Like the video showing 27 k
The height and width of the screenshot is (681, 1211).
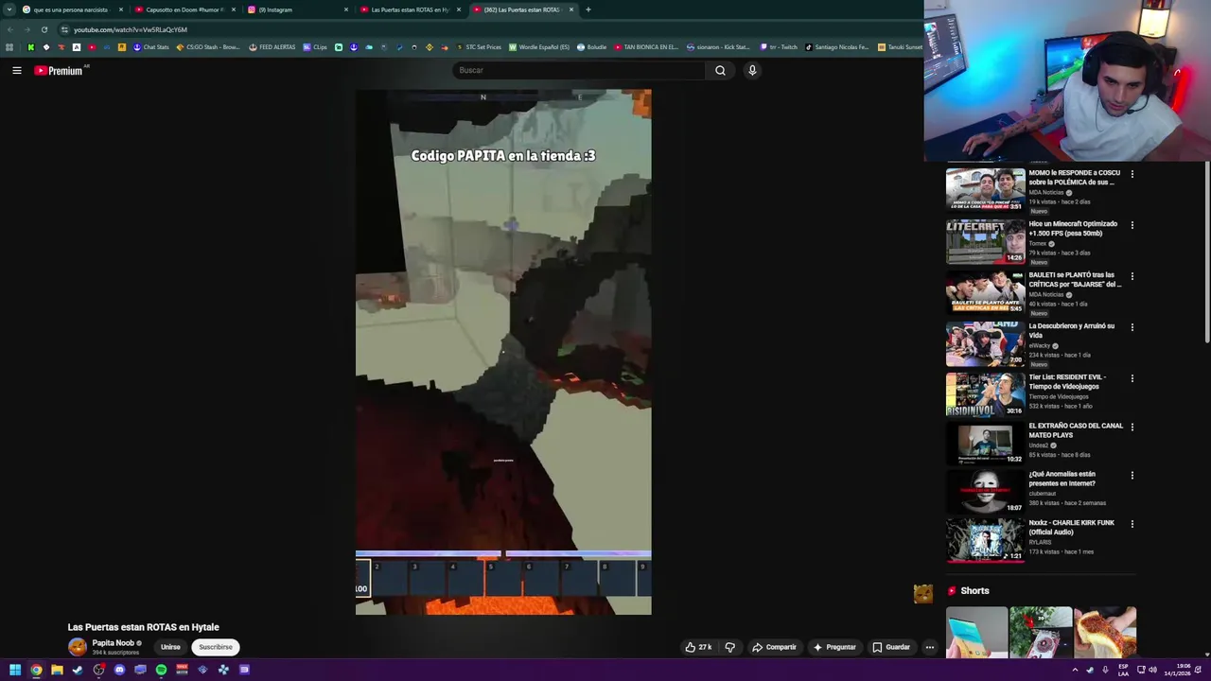(698, 647)
